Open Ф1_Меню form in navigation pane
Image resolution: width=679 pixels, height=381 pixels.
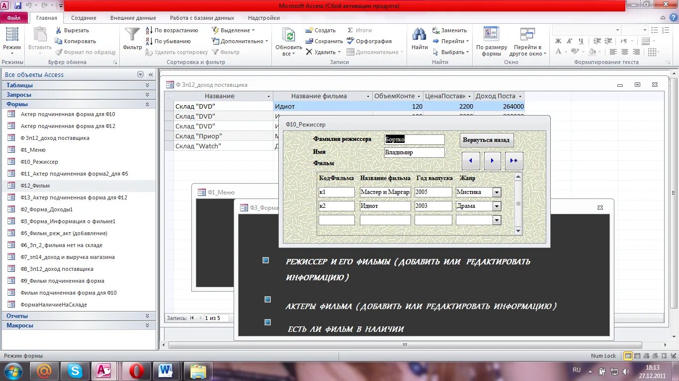(x=33, y=150)
